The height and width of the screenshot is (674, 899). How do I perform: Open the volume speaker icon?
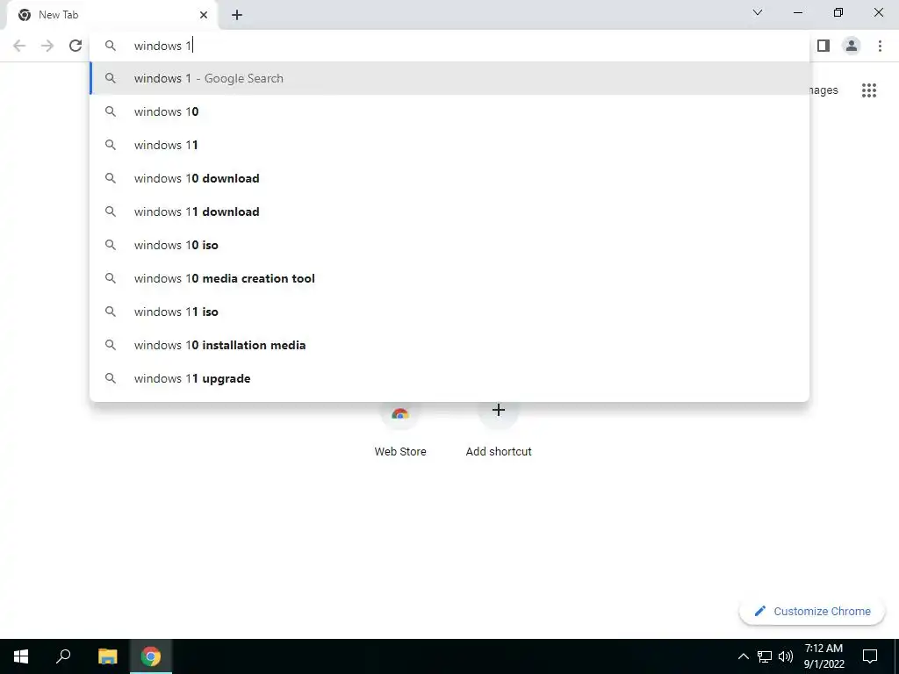[786, 656]
